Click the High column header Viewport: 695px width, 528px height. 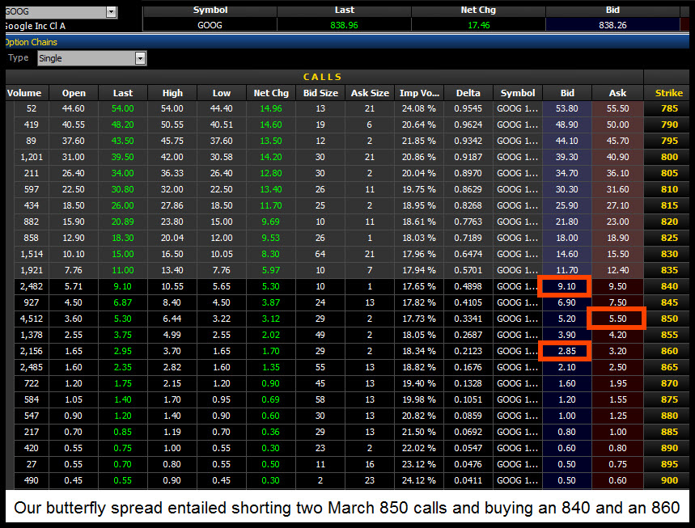pos(172,93)
